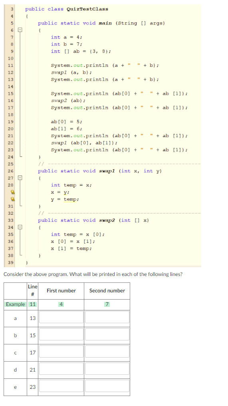The image size is (228, 406).
Task: Click First number field for line 15
Action: tap(61, 334)
